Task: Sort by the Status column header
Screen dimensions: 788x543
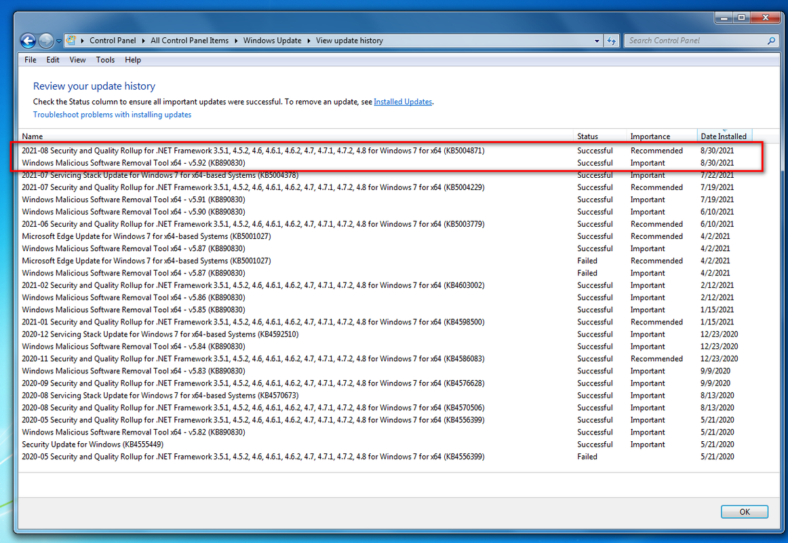Action: coord(600,136)
